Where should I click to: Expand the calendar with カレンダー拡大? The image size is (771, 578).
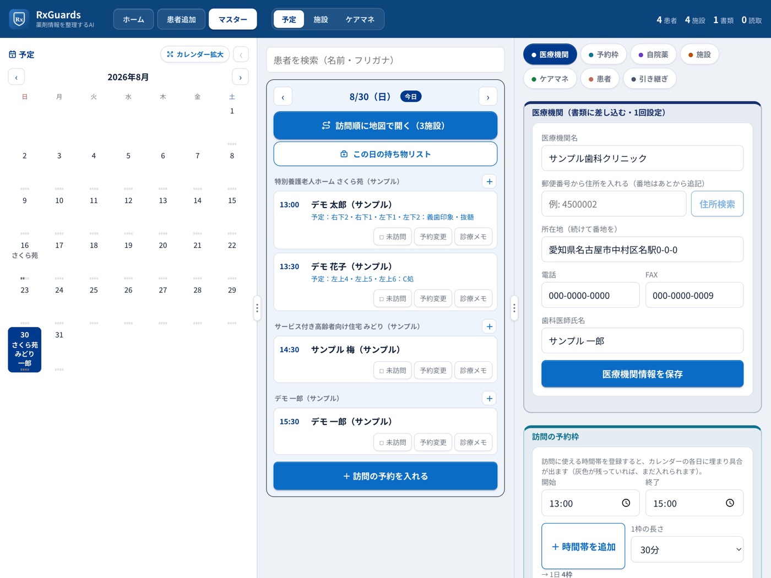(195, 54)
